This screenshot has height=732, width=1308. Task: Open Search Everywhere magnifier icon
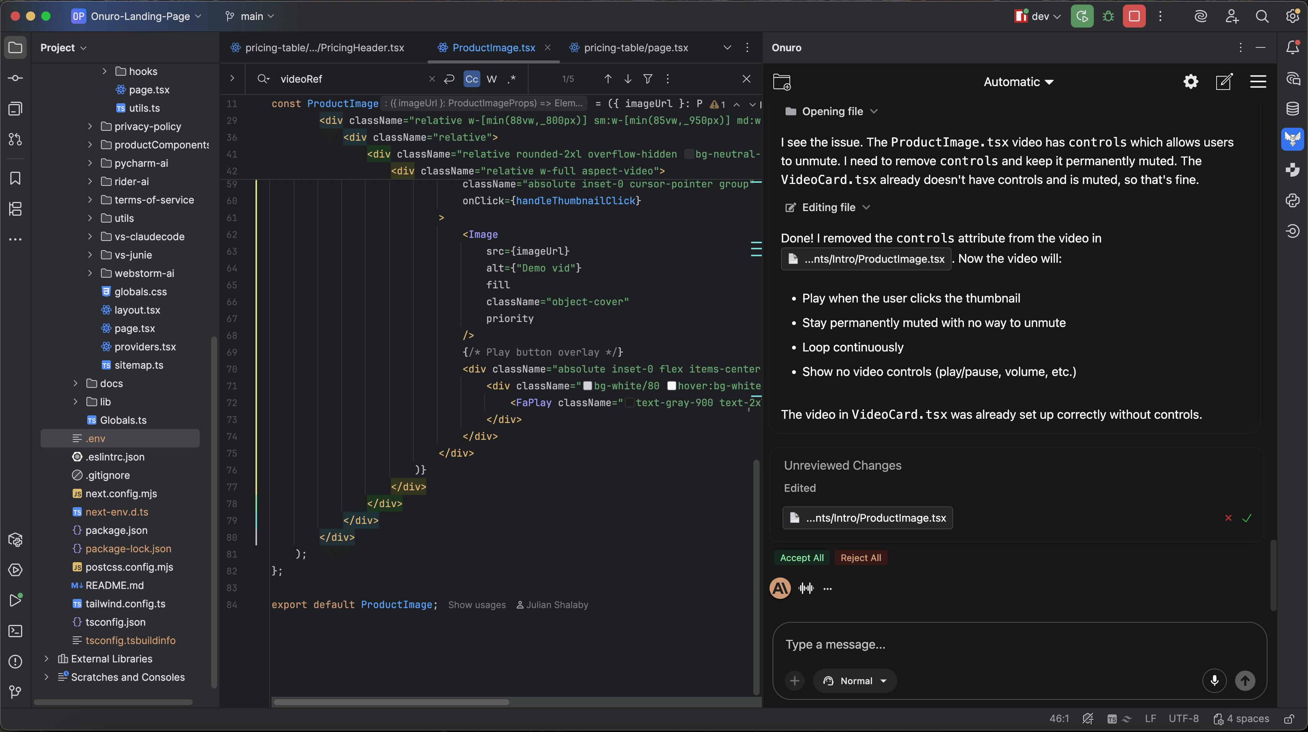click(x=1263, y=16)
